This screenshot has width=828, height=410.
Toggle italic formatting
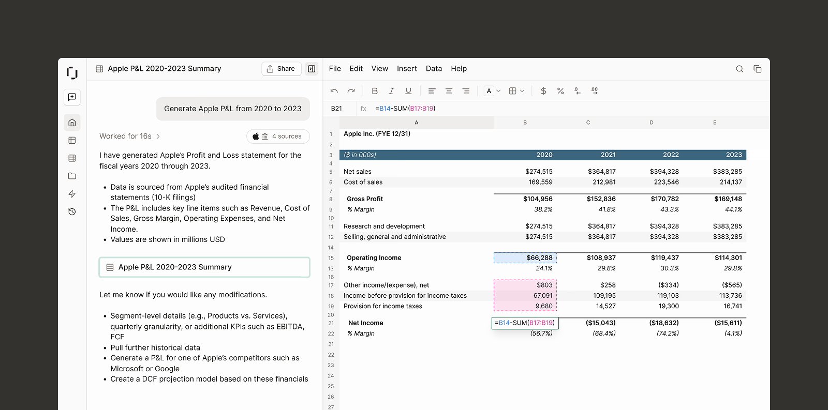point(391,91)
